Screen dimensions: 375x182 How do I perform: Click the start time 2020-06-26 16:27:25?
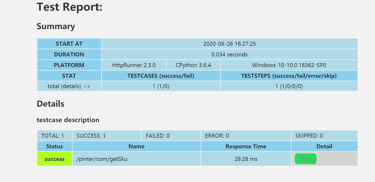point(230,44)
